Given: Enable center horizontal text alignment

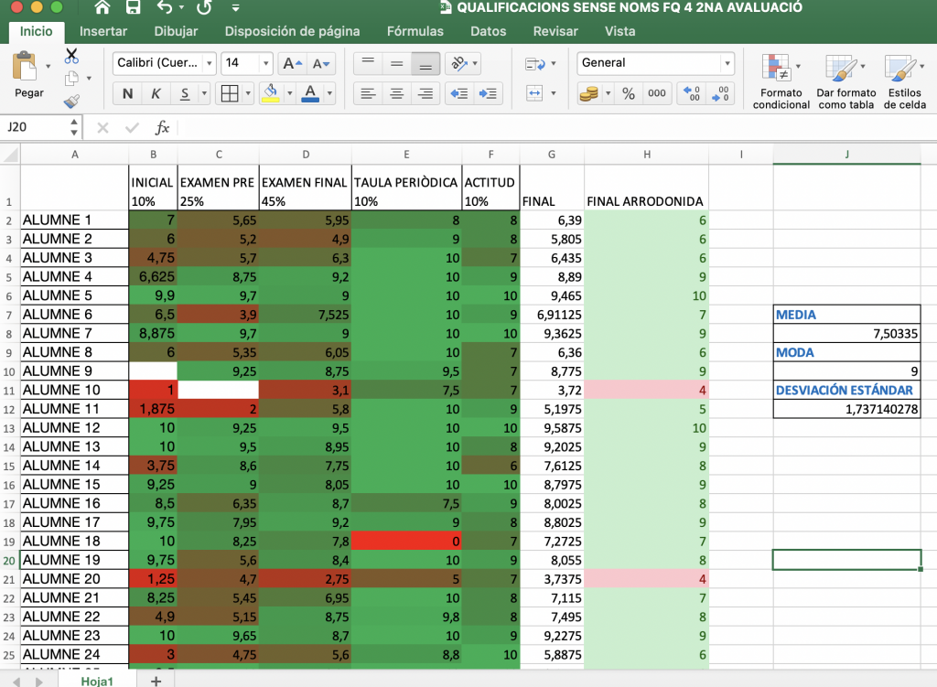Looking at the screenshot, I should [x=396, y=93].
